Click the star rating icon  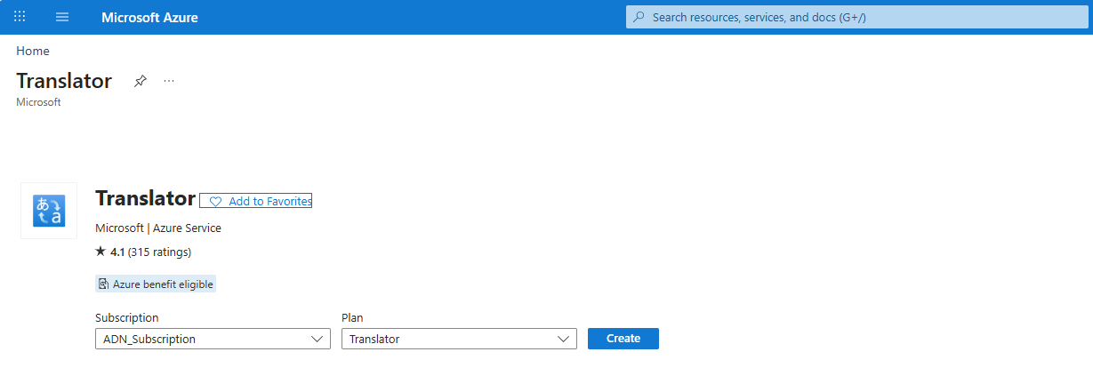coord(100,252)
